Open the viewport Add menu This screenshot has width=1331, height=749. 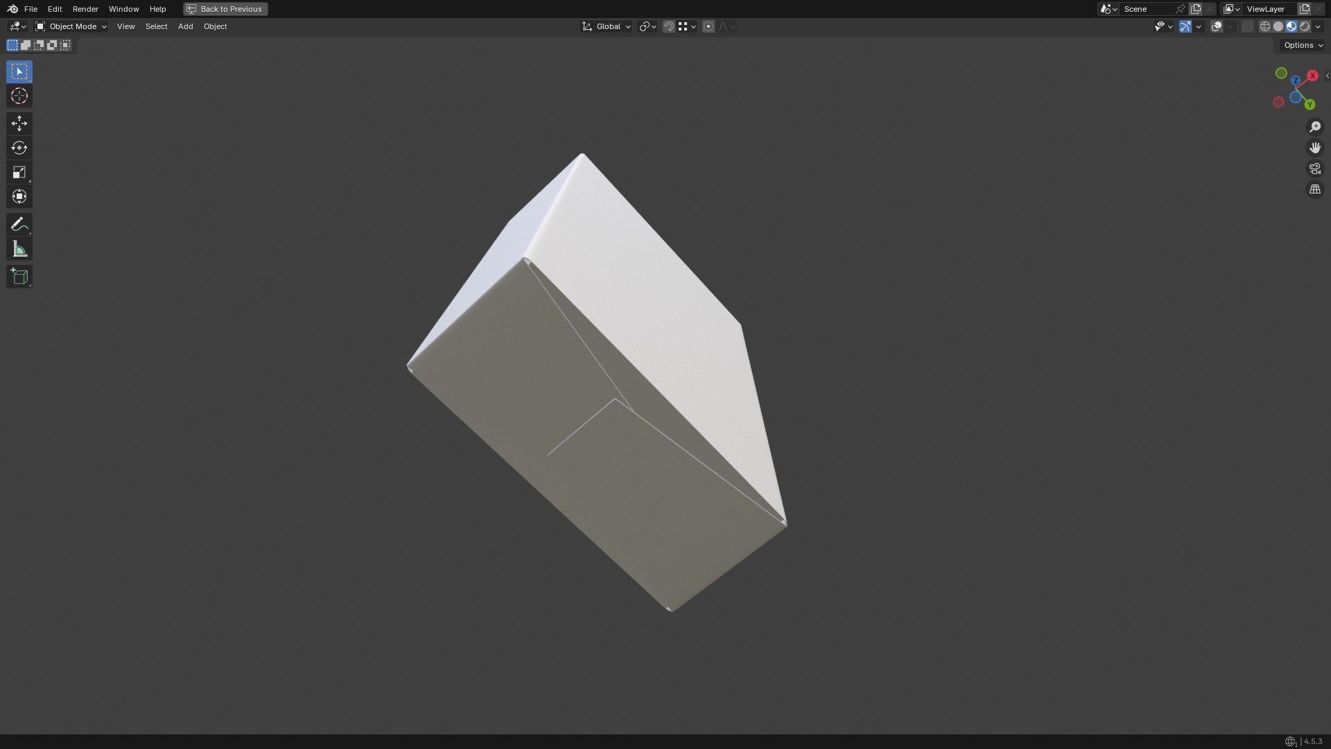click(x=185, y=26)
